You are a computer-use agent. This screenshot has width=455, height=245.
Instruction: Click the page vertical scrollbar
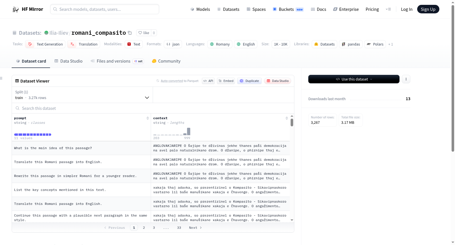453,78
